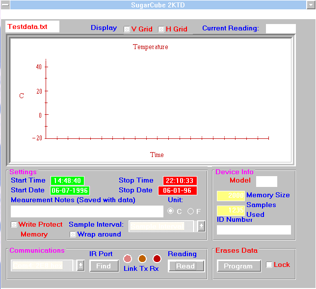This screenshot has height=289, width=316.
Task: Click the Tx indicator light
Action: [x=142, y=259]
